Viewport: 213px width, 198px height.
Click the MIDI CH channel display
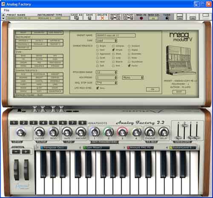pyautogui.click(x=153, y=18)
